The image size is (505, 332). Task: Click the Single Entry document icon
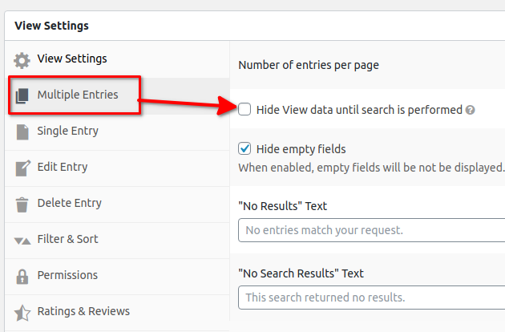(22, 132)
